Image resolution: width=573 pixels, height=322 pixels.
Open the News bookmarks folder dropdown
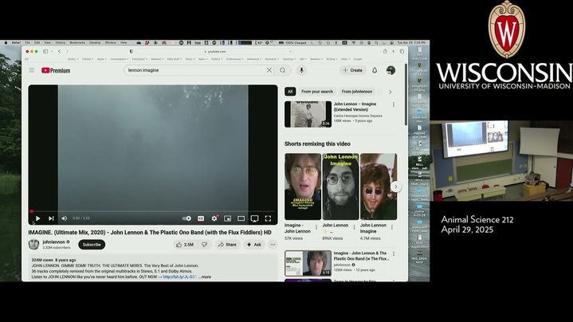[x=202, y=59]
